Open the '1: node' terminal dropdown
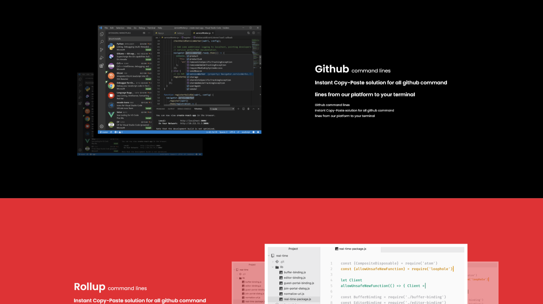Image resolution: width=543 pixels, height=304 pixels. [222, 109]
